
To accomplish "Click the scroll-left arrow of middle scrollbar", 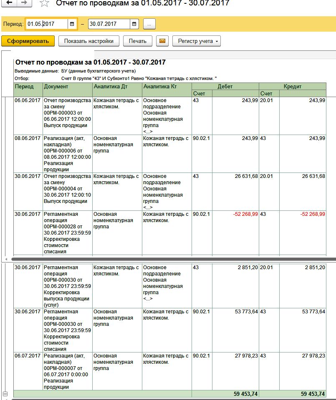I will [x=5, y=259].
